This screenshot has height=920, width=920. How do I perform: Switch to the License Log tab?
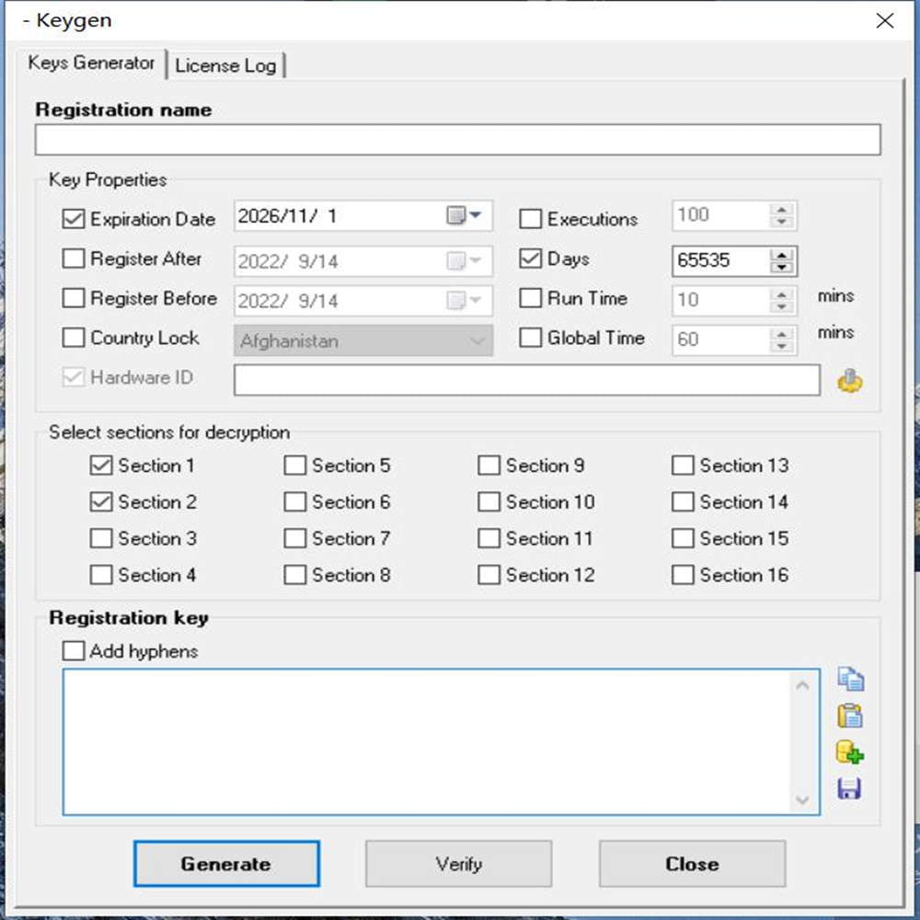tap(225, 65)
